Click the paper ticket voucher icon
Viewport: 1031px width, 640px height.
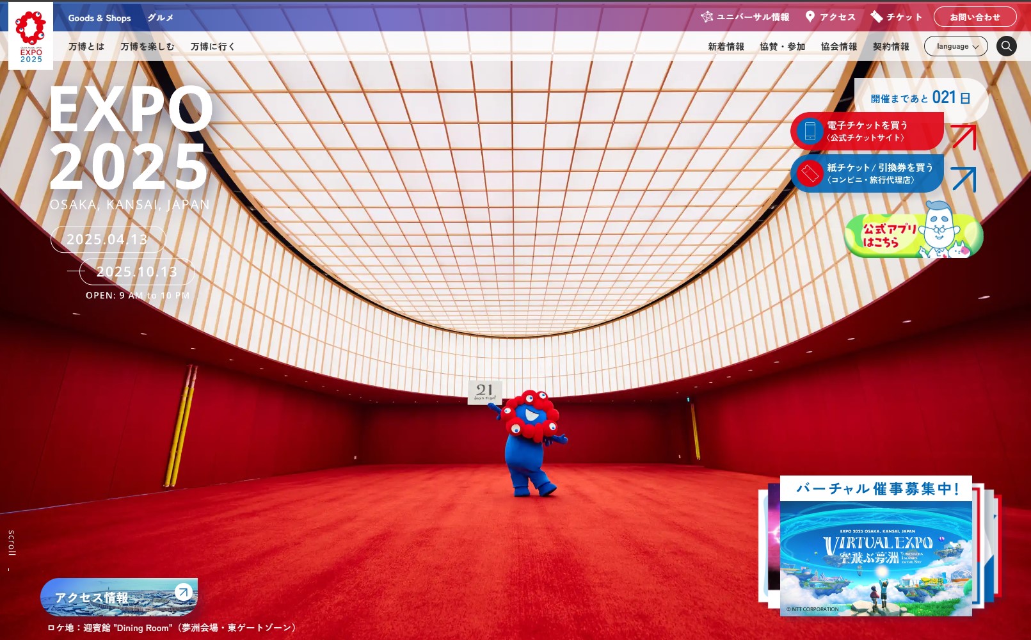810,173
